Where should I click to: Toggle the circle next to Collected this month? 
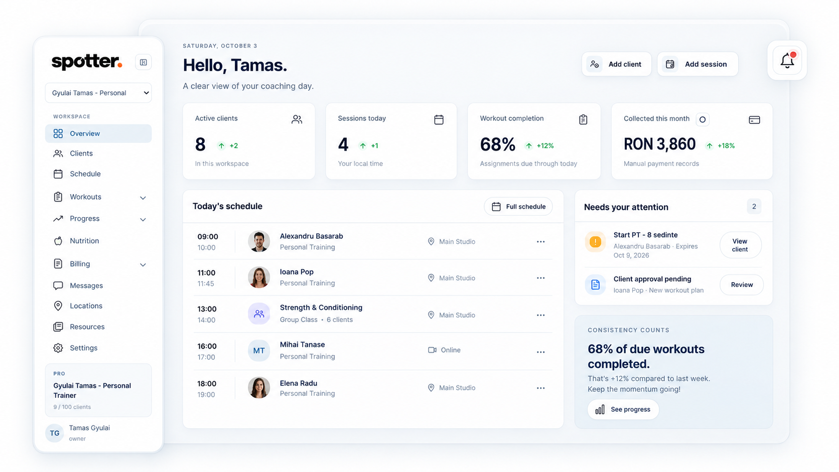point(703,119)
